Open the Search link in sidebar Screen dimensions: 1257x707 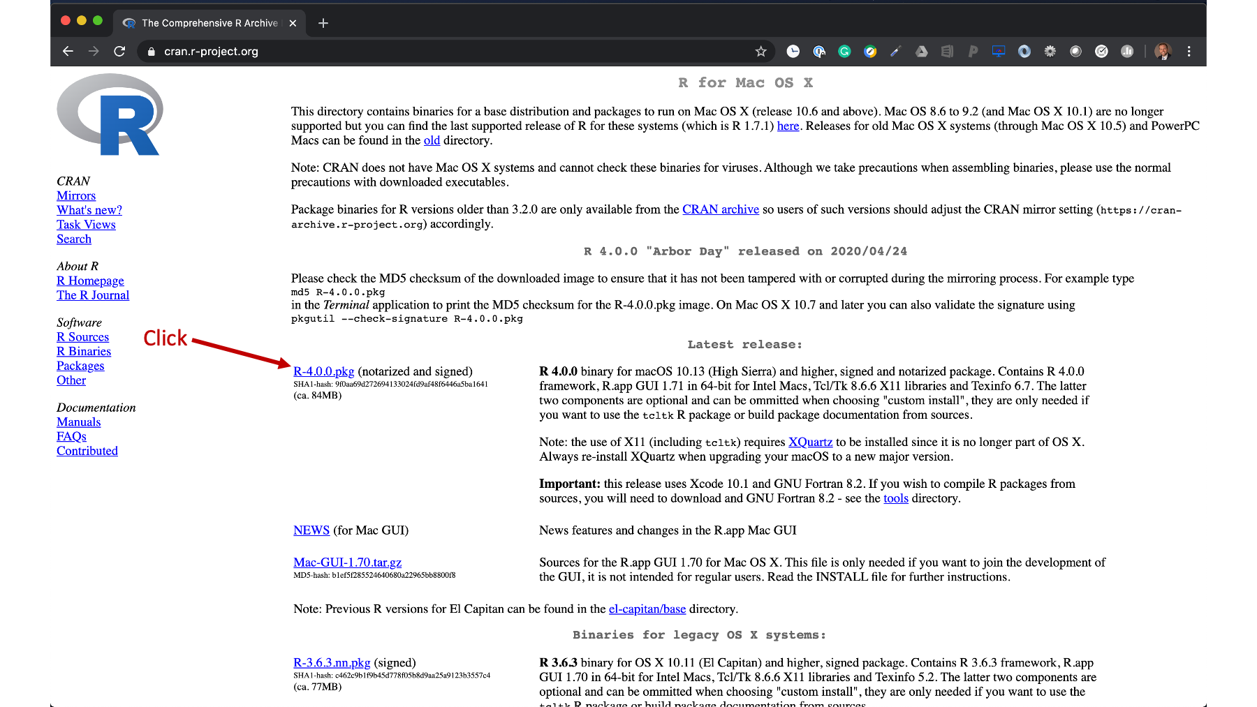pos(74,239)
